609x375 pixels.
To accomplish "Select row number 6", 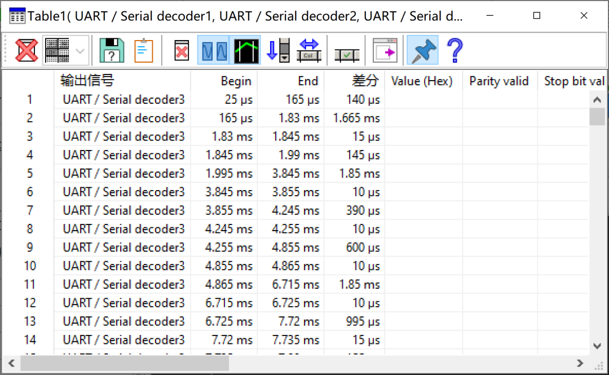I will (x=29, y=192).
